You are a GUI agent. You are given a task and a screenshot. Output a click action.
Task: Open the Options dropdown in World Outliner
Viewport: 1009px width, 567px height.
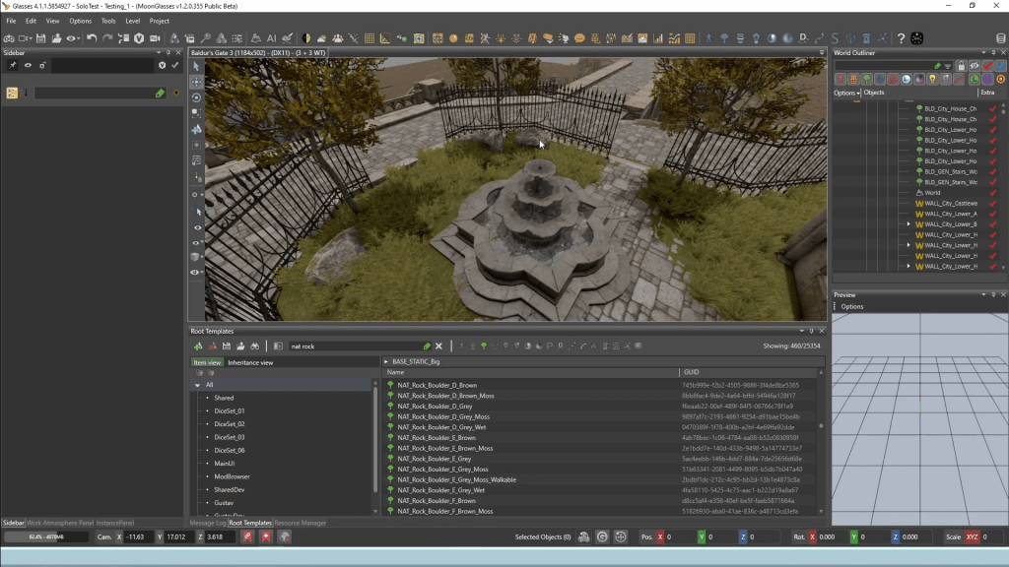point(846,93)
